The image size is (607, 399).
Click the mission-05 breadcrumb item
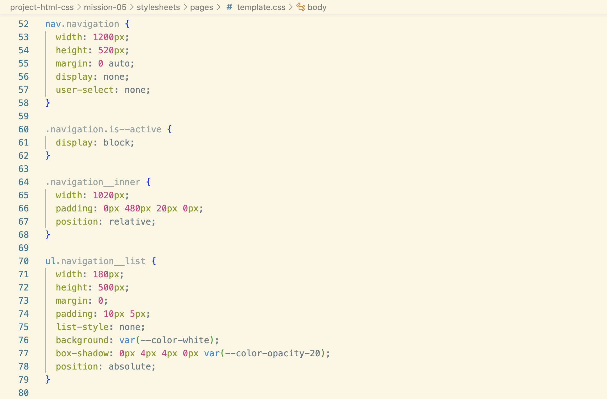click(x=105, y=7)
